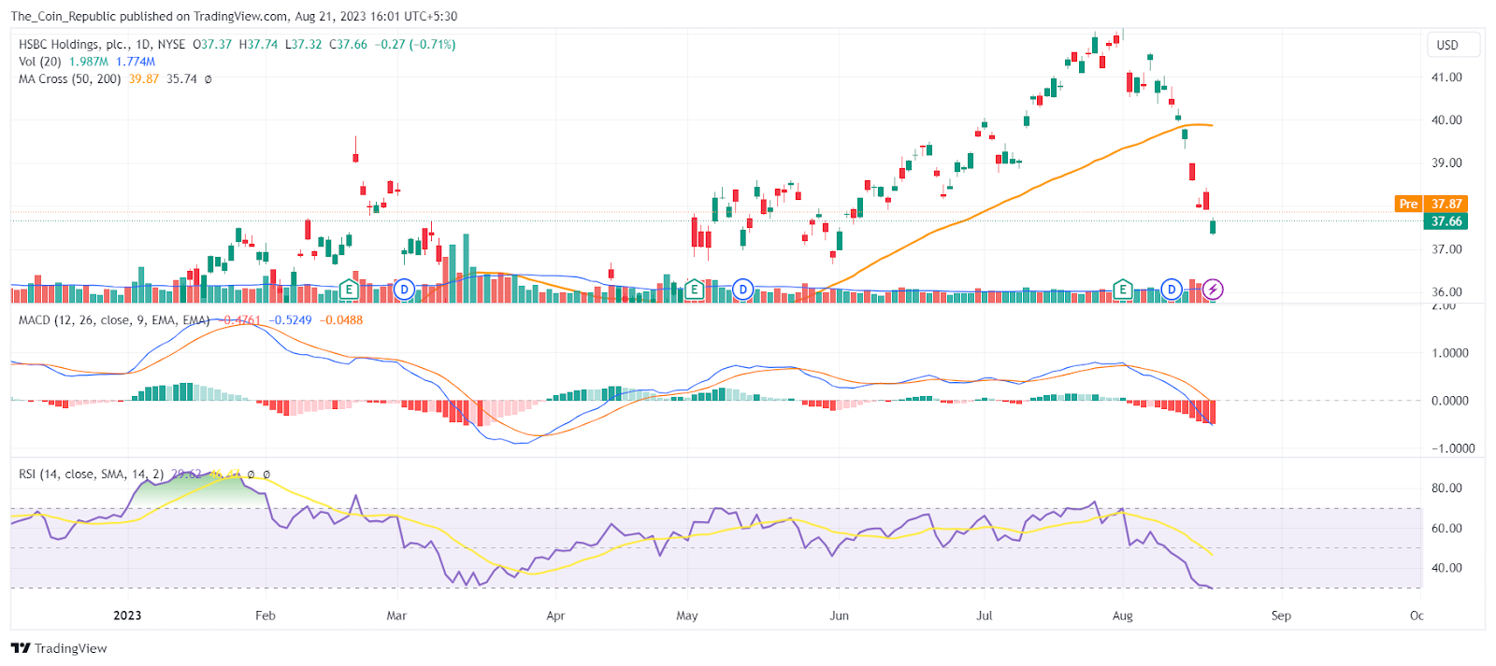The height and width of the screenshot is (666, 1496).
Task: Open the USD currency selector
Action: 1452,45
